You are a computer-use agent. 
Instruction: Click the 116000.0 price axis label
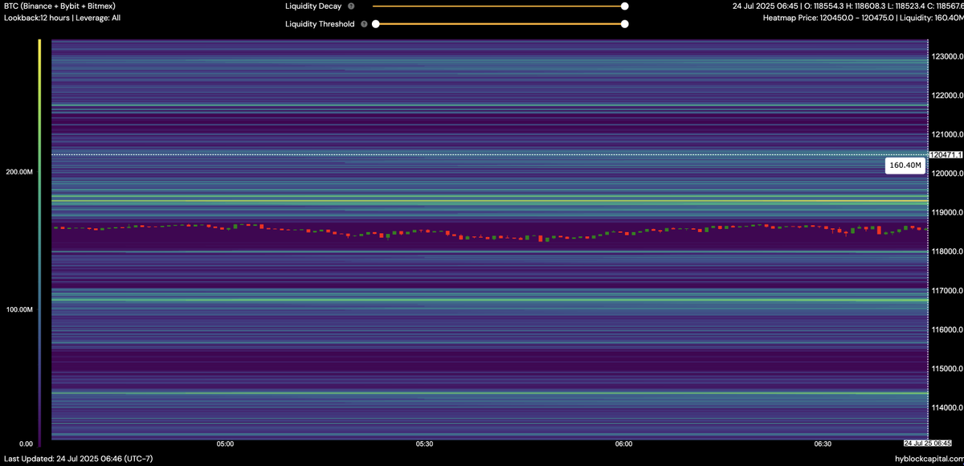(947, 329)
